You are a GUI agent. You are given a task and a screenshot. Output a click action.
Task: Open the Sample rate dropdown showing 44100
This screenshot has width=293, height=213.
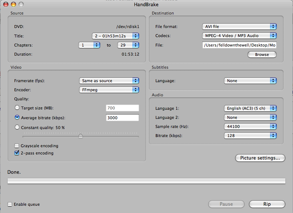(x=250, y=126)
